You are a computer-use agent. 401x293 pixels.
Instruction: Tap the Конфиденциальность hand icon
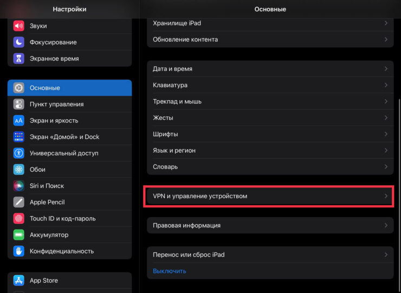click(18, 251)
